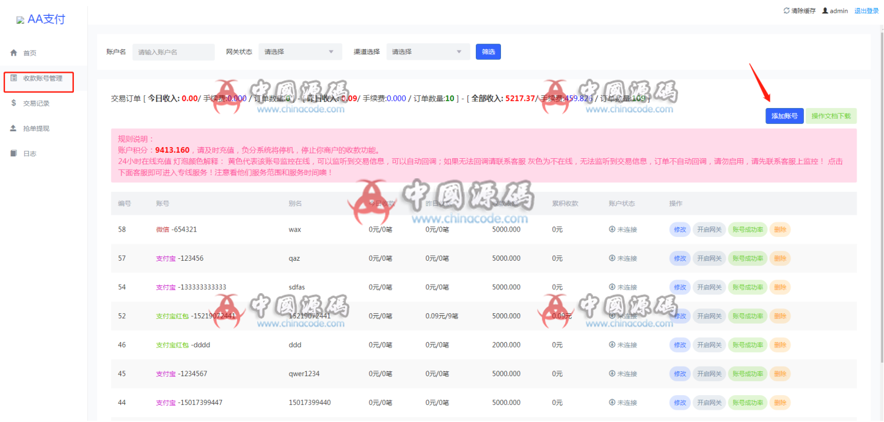This screenshot has width=884, height=422.
Task: Switch to the 交易记录 section
Action: (35, 103)
